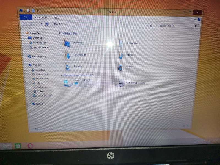Screen dimensions: 220x165
Task: Click the Refresh button in address bar
Action: pos(151,26)
